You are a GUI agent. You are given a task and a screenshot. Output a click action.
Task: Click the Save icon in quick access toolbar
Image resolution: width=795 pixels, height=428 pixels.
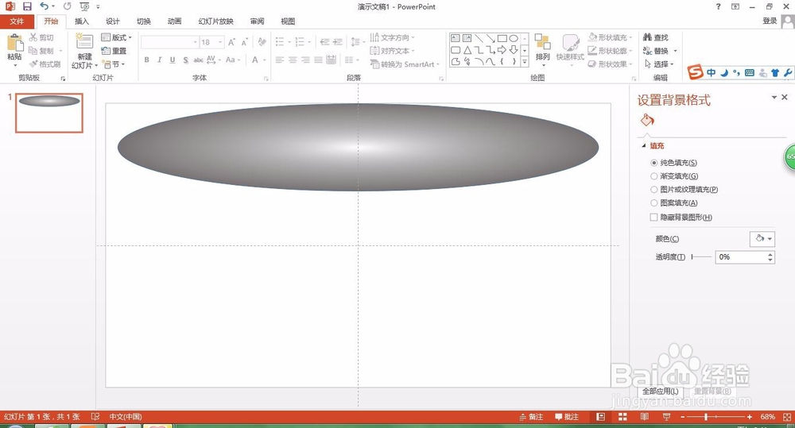point(27,6)
